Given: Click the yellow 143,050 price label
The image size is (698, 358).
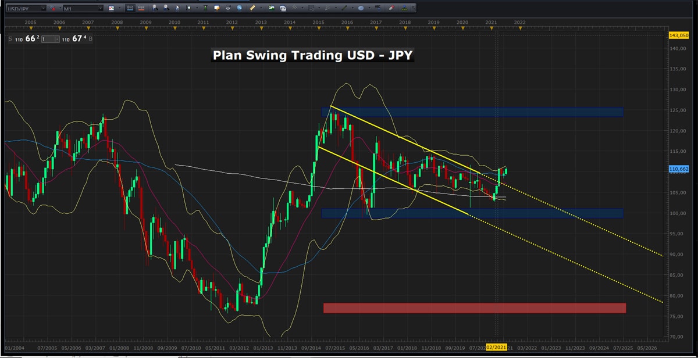Looking at the screenshot, I should [679, 35].
